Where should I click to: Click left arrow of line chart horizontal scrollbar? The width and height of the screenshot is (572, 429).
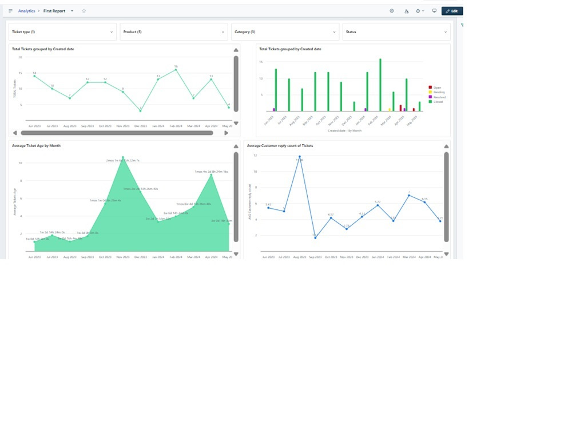15,133
